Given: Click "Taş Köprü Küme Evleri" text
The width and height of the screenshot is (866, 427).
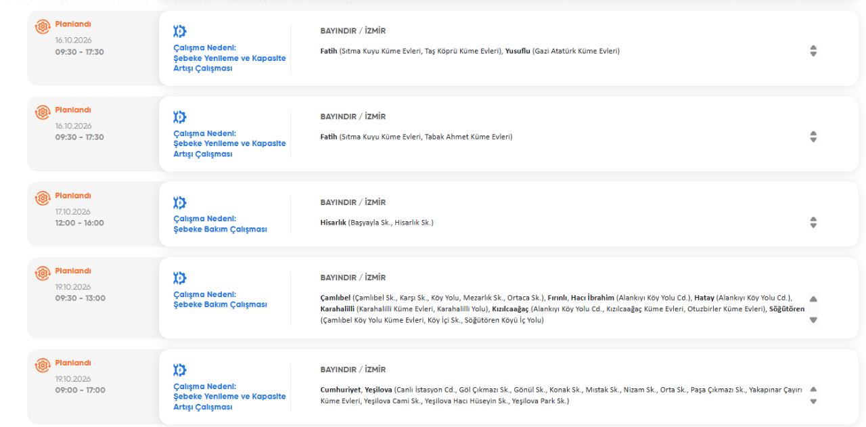Looking at the screenshot, I should [x=462, y=51].
